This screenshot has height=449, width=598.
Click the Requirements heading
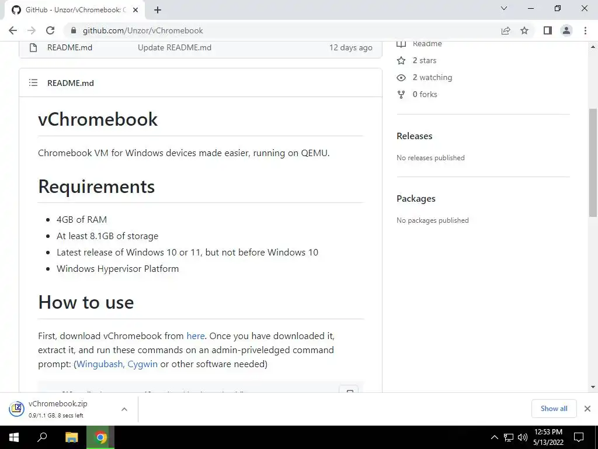pyautogui.click(x=96, y=186)
